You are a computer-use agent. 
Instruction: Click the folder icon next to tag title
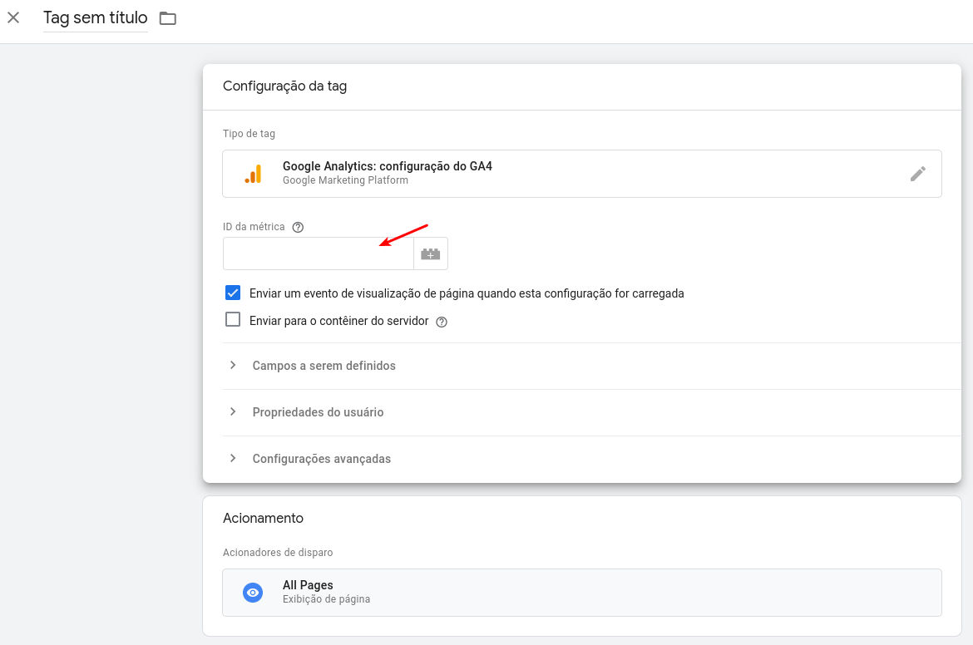pyautogui.click(x=167, y=18)
